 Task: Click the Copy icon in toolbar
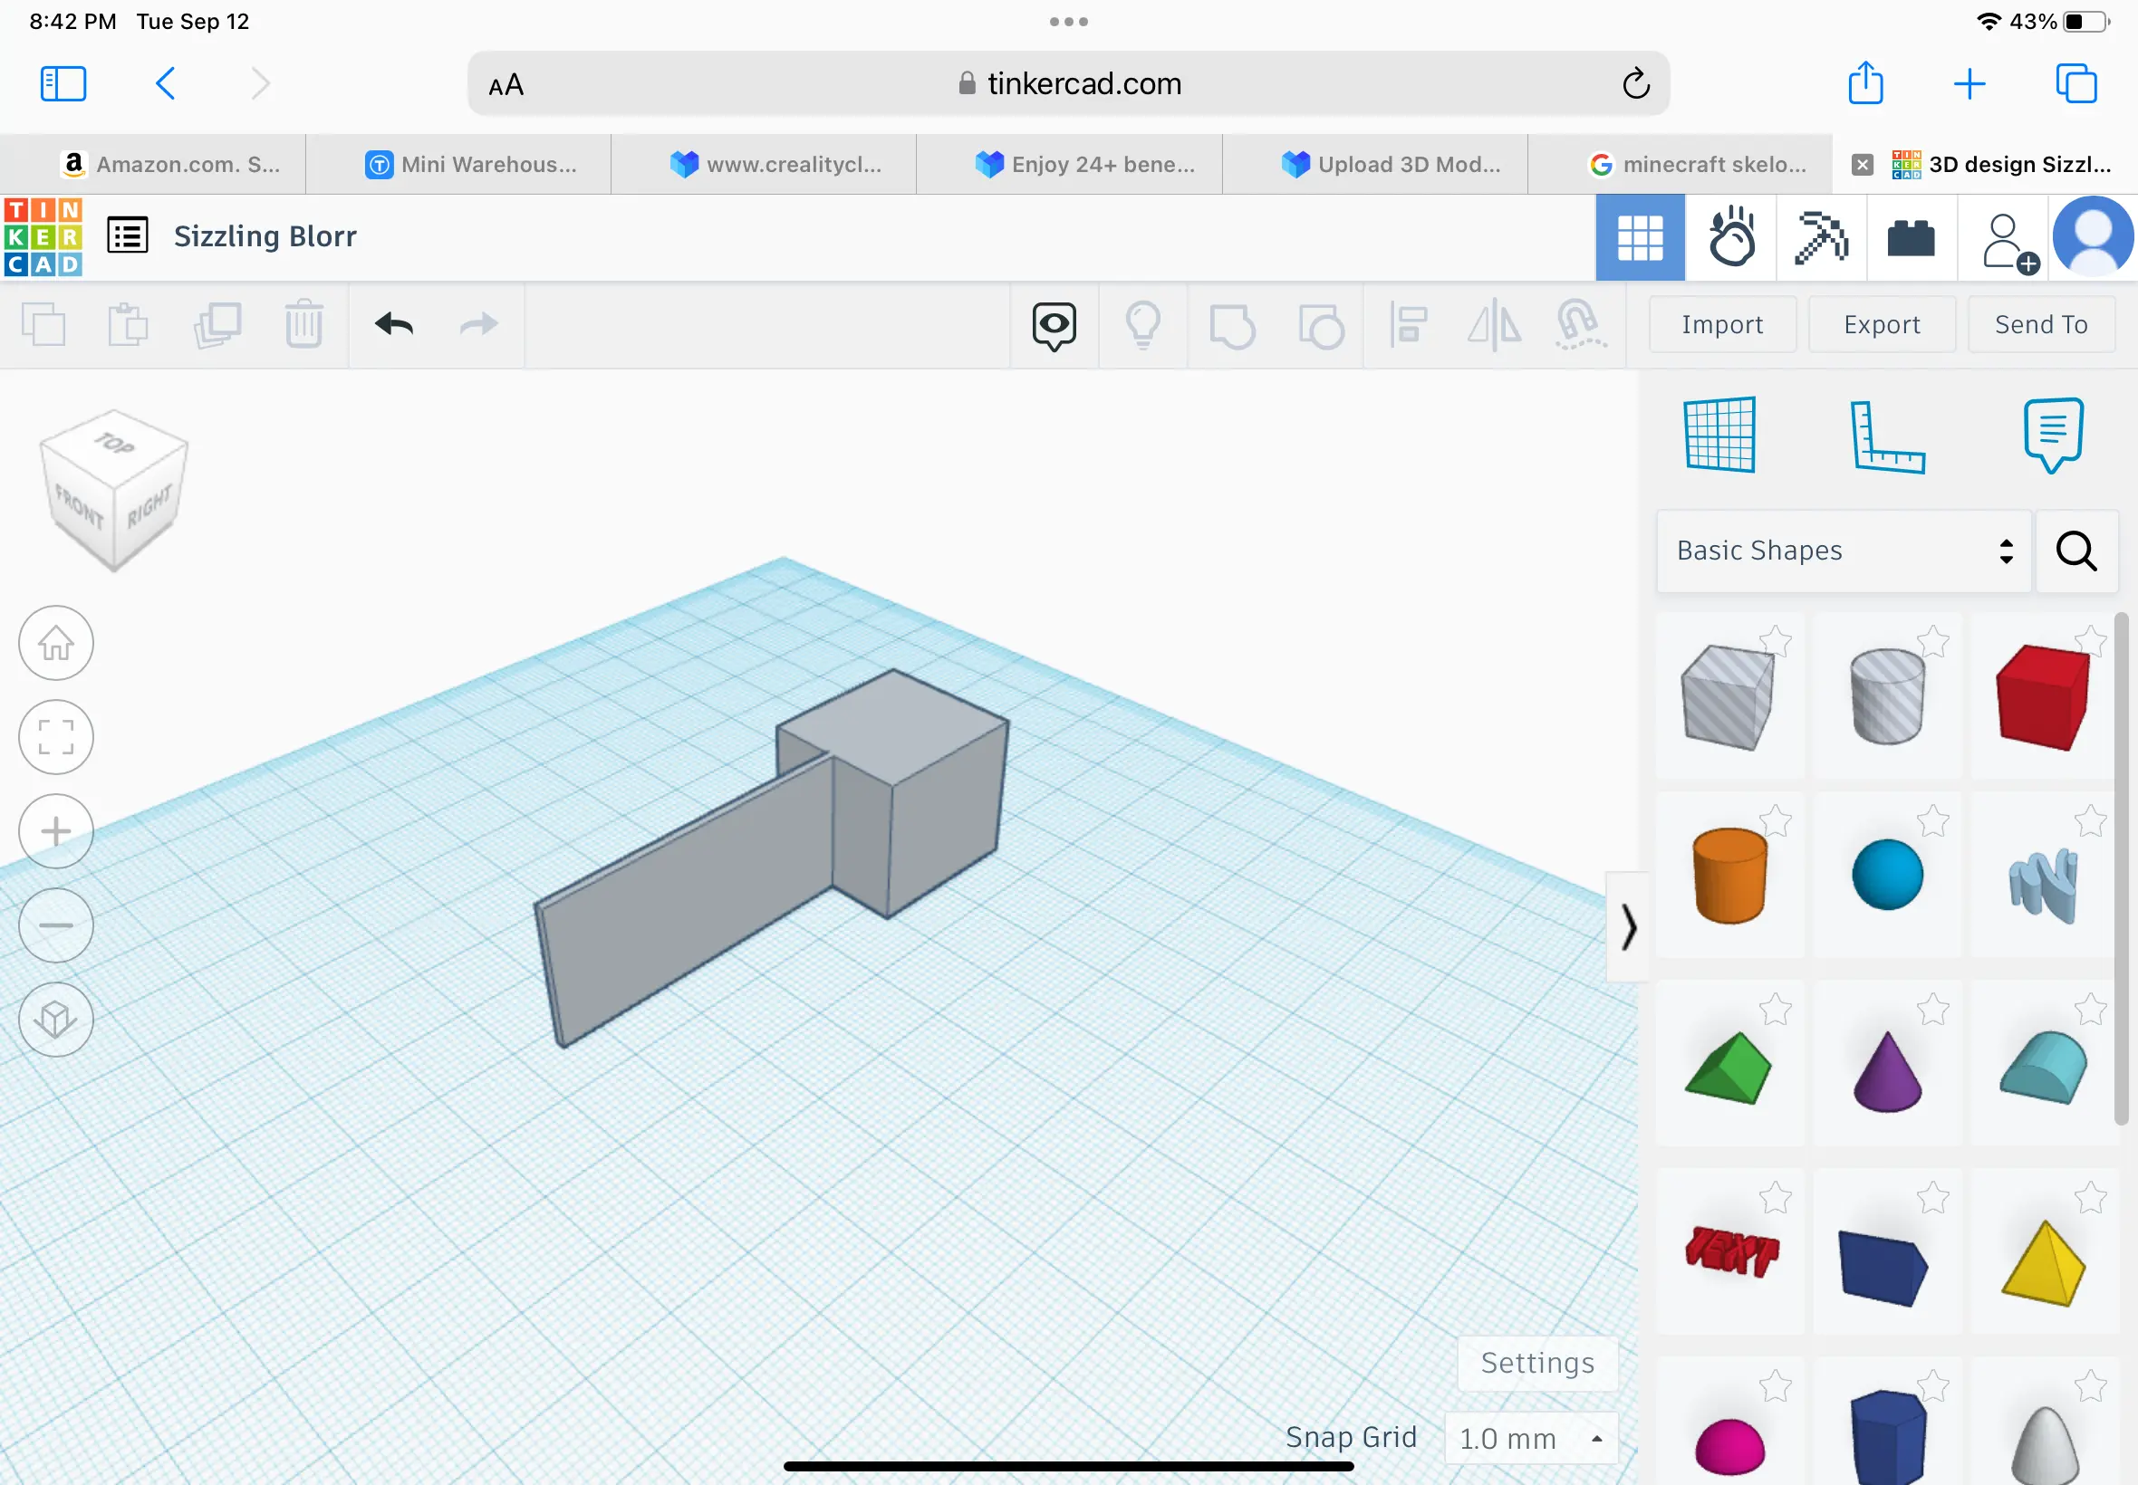43,325
